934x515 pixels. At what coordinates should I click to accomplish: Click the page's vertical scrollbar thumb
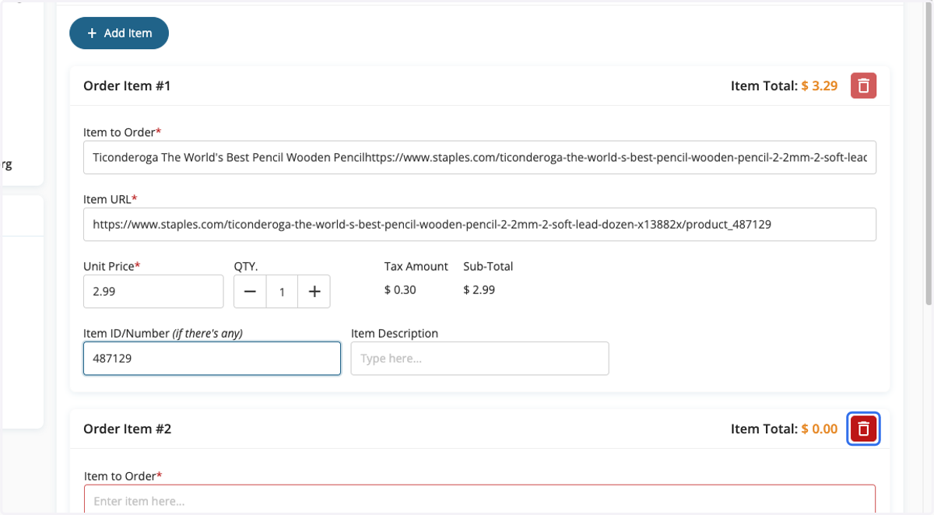[x=928, y=156]
